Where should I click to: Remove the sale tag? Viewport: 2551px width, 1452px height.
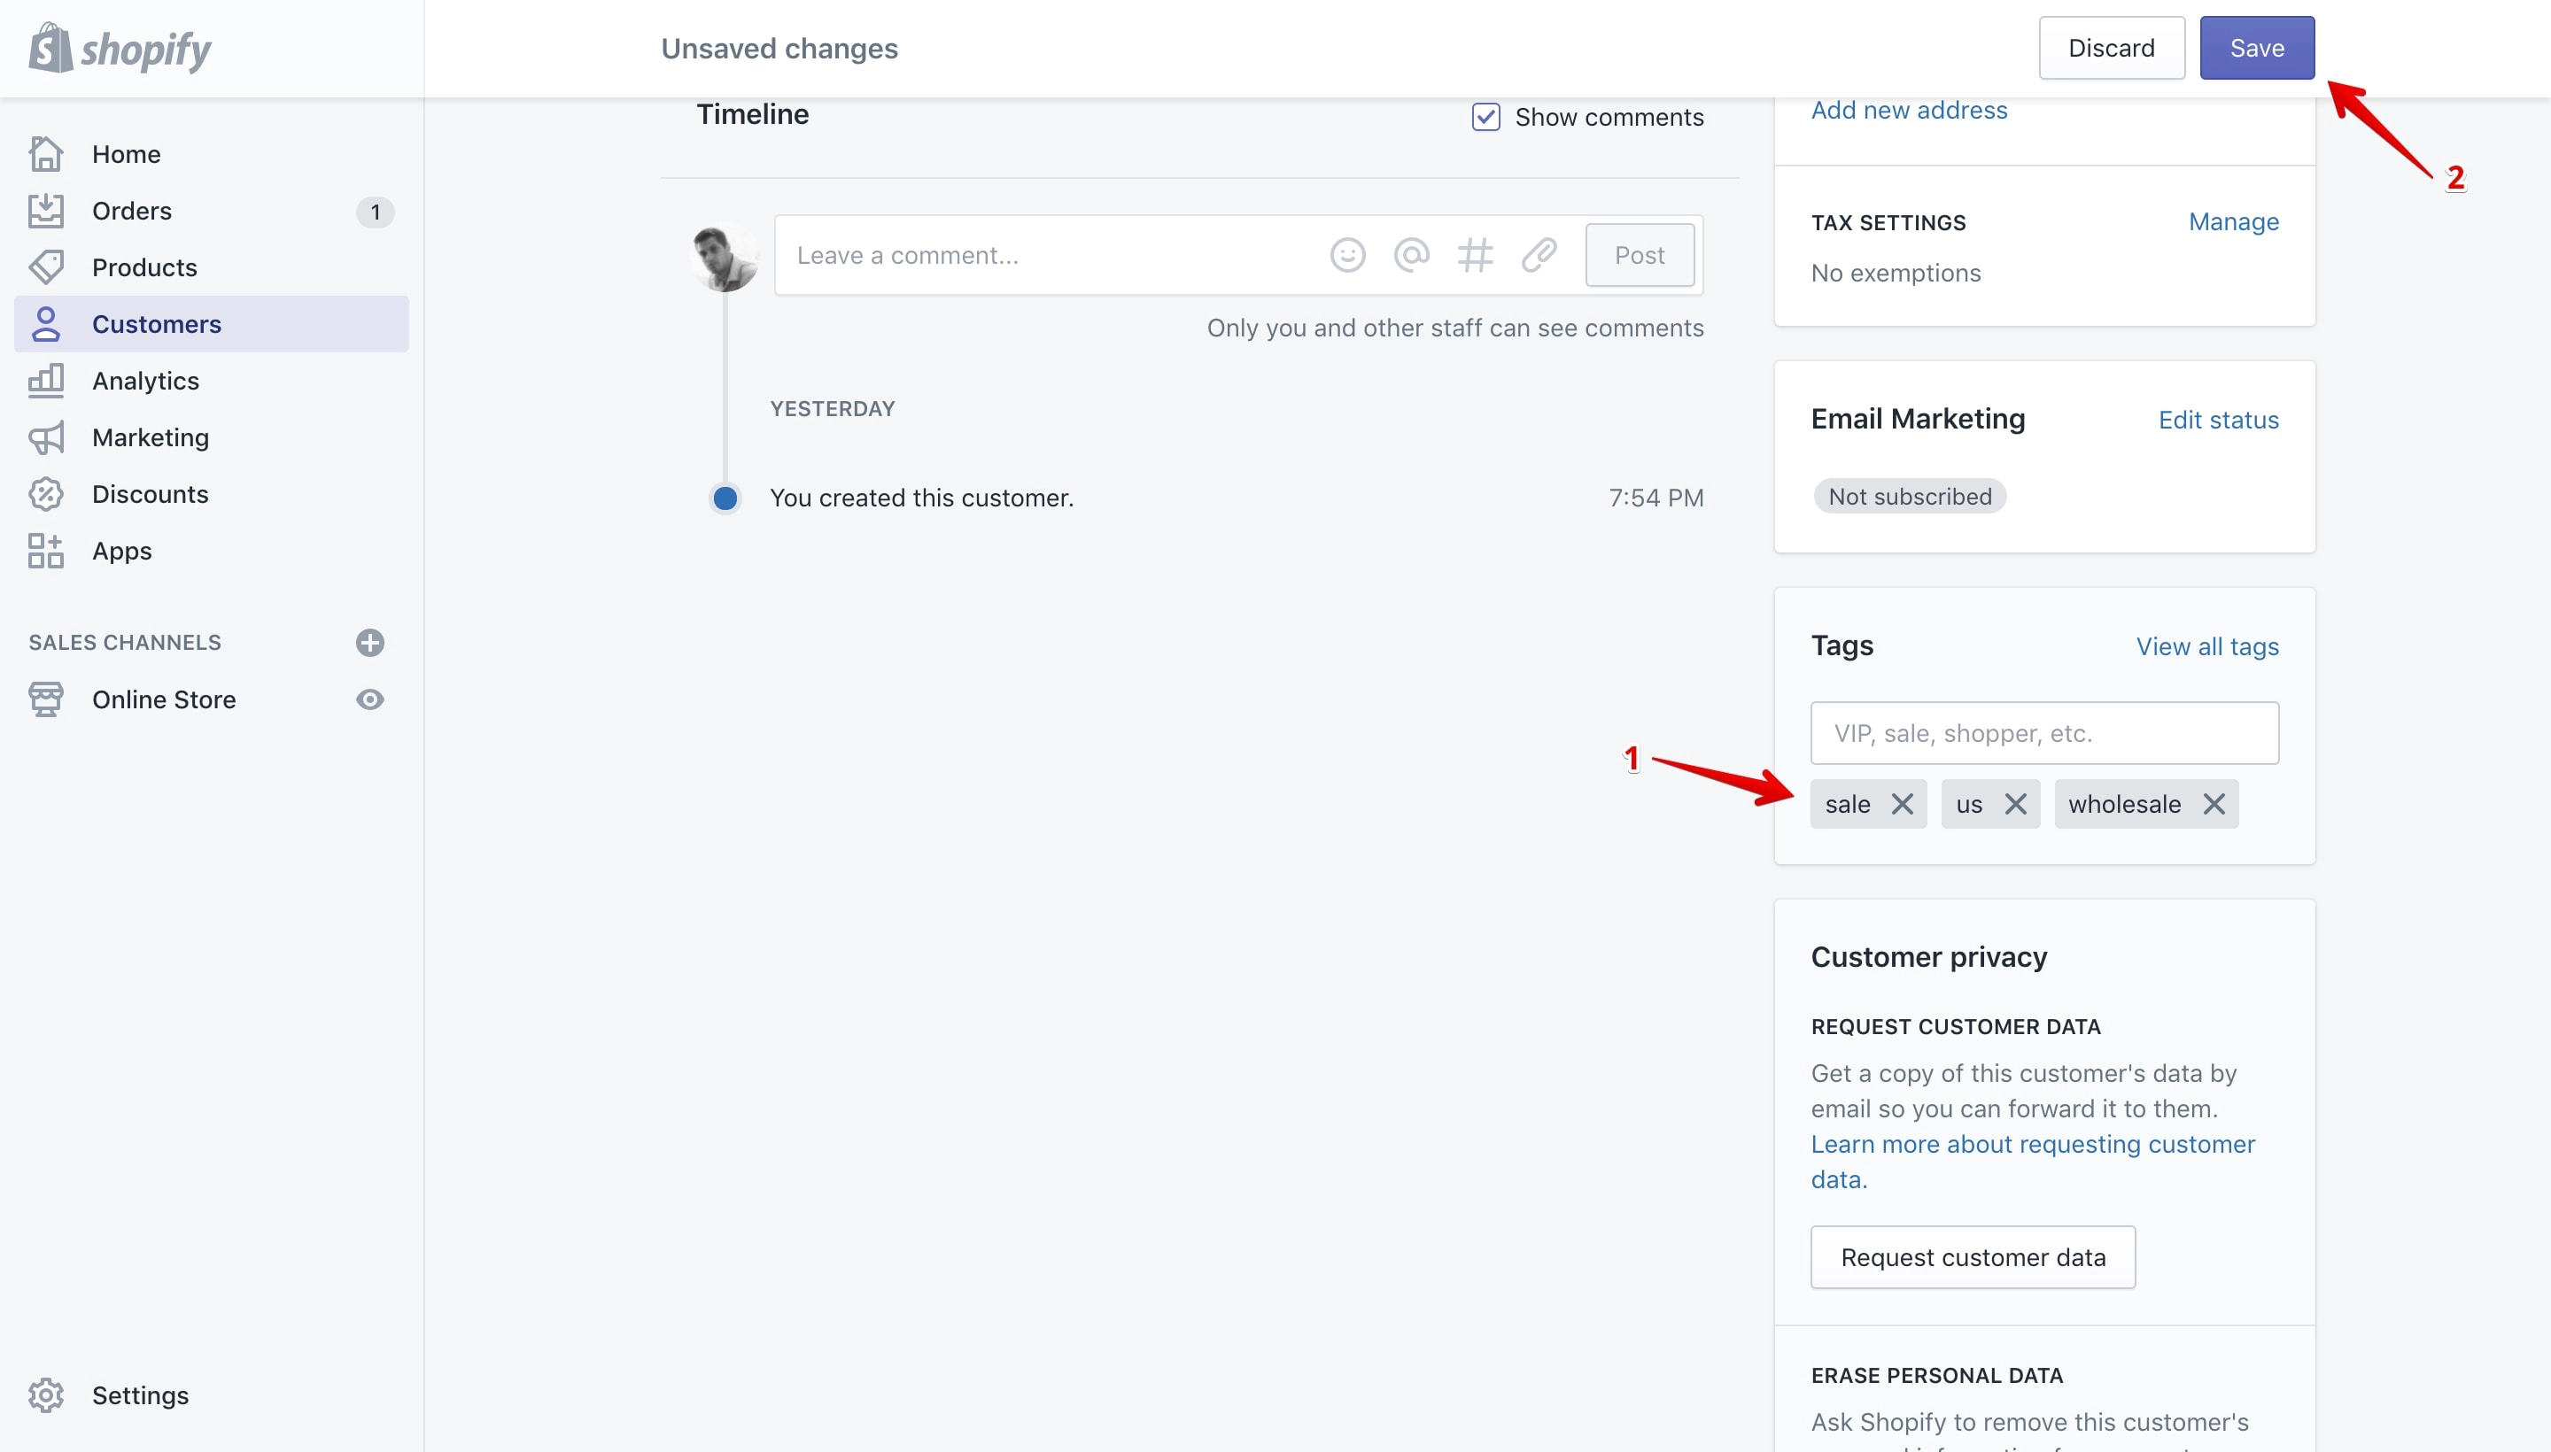1903,804
